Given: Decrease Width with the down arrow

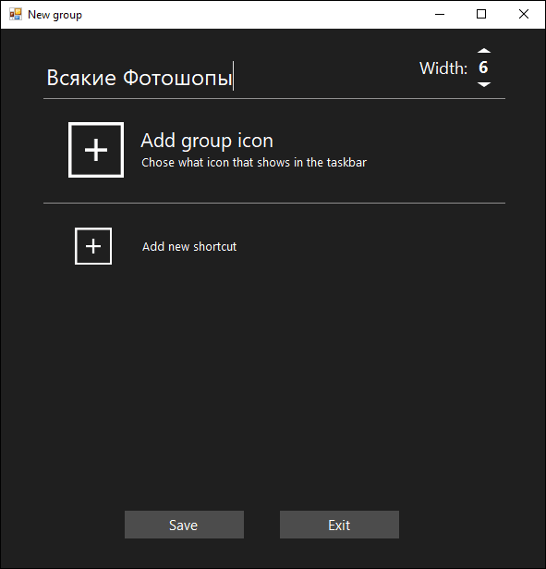Looking at the screenshot, I should coord(484,84).
